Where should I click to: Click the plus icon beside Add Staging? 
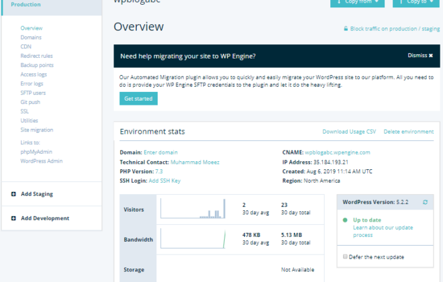pyautogui.click(x=13, y=194)
